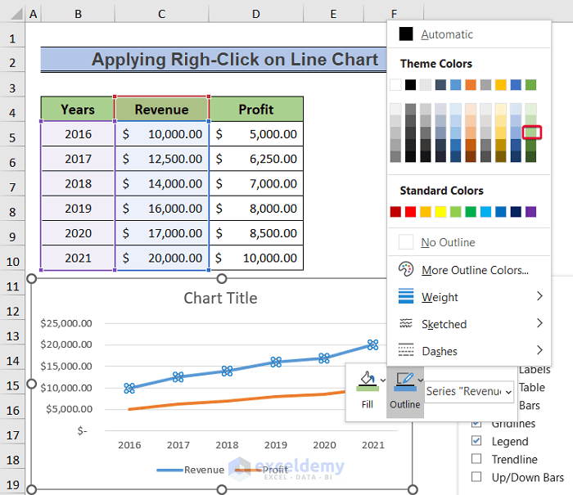Expand the Dashes submenu

pyautogui.click(x=469, y=351)
